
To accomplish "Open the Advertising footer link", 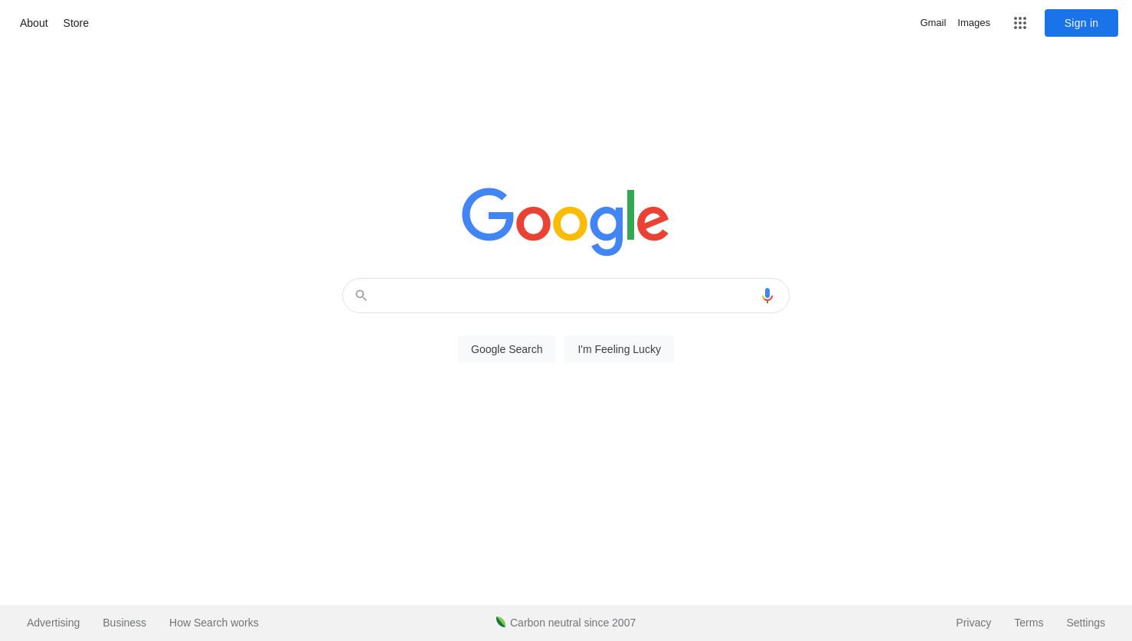I will click(53, 623).
